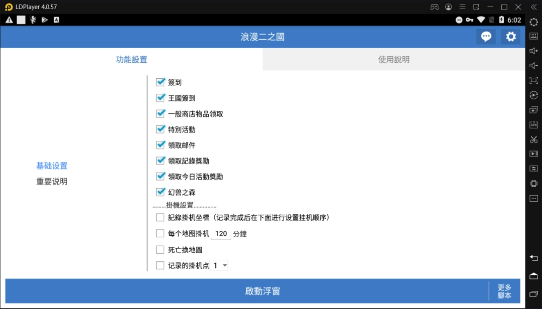
Task: Increase volume with sidebar speaker-plus icon
Action: 533,51
